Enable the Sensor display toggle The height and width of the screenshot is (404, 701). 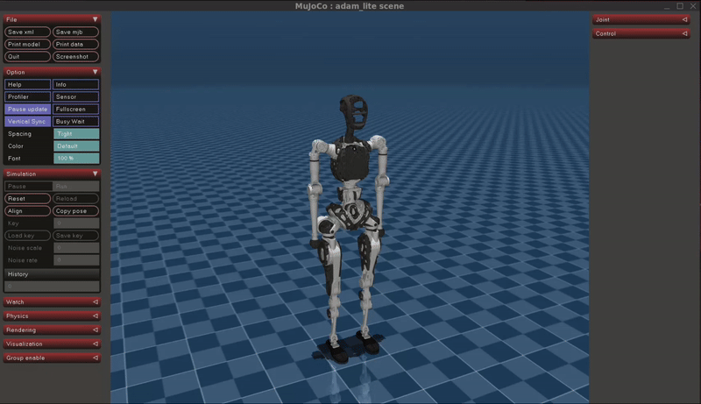point(75,96)
